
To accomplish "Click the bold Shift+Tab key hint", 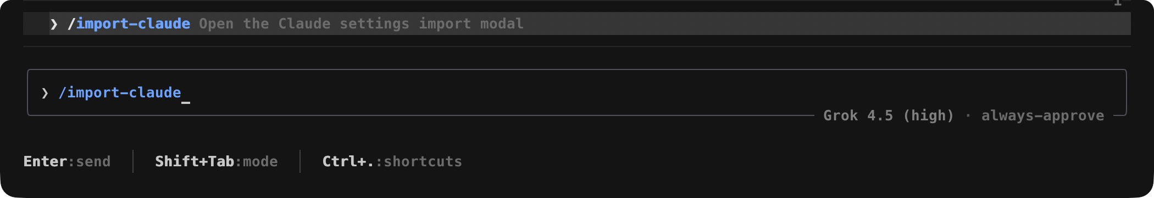I will [195, 161].
